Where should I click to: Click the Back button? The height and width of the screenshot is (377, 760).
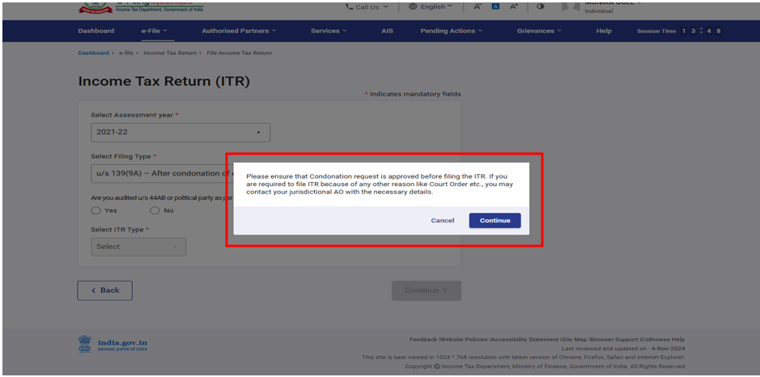tap(105, 290)
